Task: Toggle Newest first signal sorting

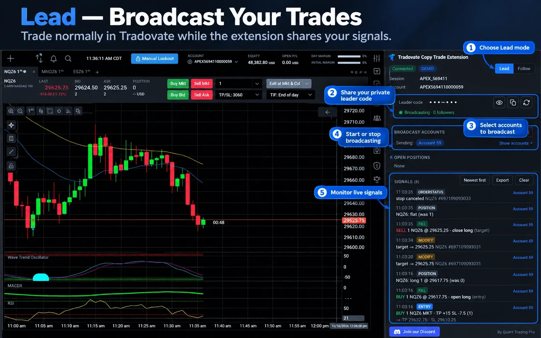Action: pos(474,180)
